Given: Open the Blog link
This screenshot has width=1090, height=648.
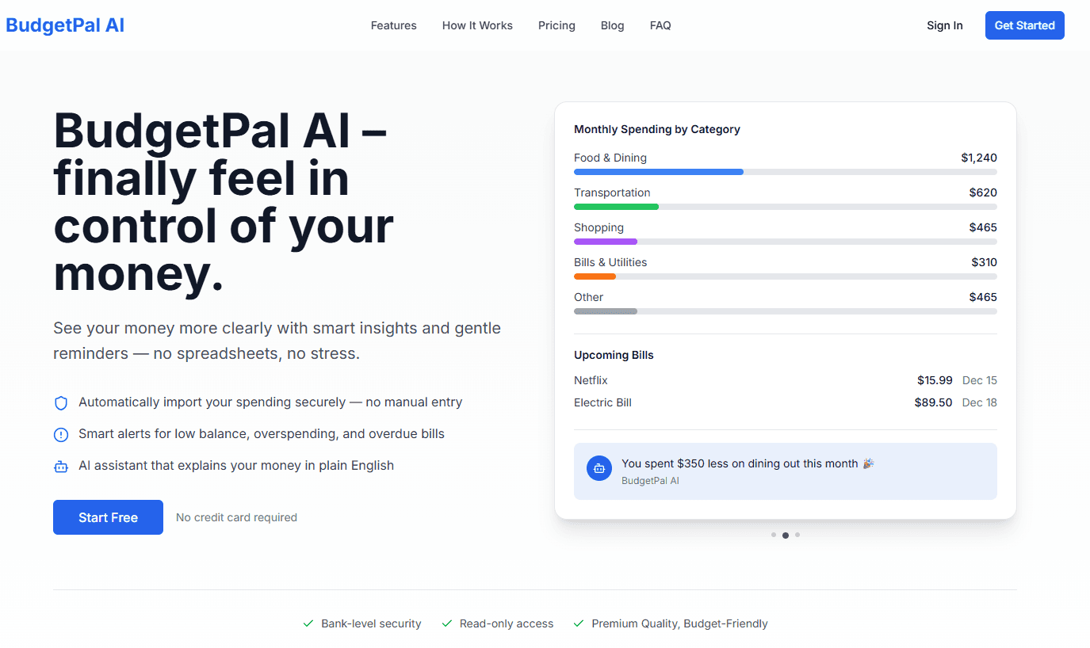Looking at the screenshot, I should [612, 25].
